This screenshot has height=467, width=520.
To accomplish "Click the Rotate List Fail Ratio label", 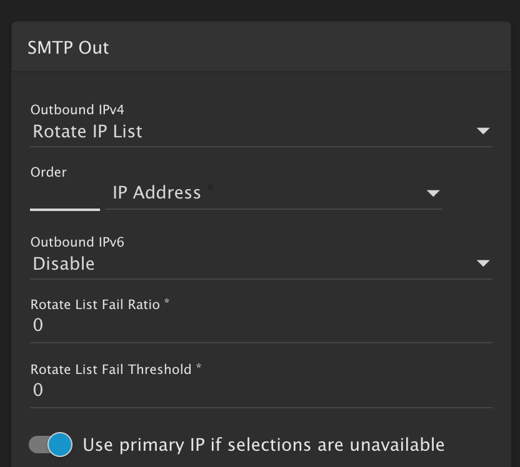I will [x=96, y=305].
